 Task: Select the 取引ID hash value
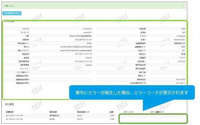(x=76, y=47)
